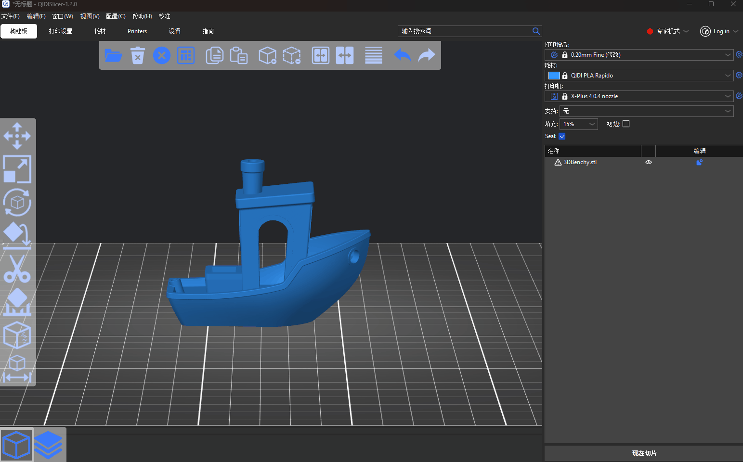Enable the brim (裙边) checkbox
This screenshot has width=743, height=462.
coord(626,124)
